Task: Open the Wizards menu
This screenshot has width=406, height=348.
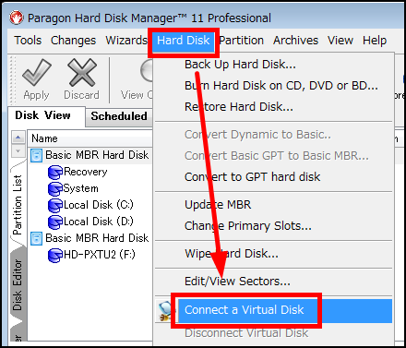Action: tap(126, 41)
